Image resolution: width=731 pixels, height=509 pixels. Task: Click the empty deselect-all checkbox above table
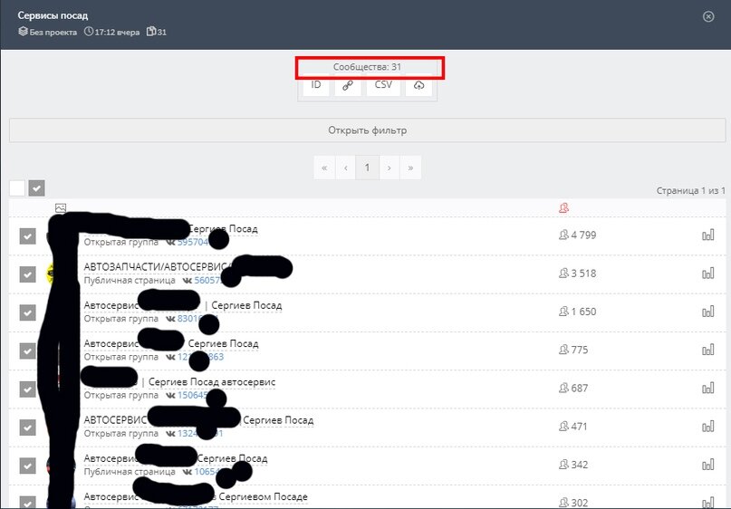pyautogui.click(x=17, y=188)
